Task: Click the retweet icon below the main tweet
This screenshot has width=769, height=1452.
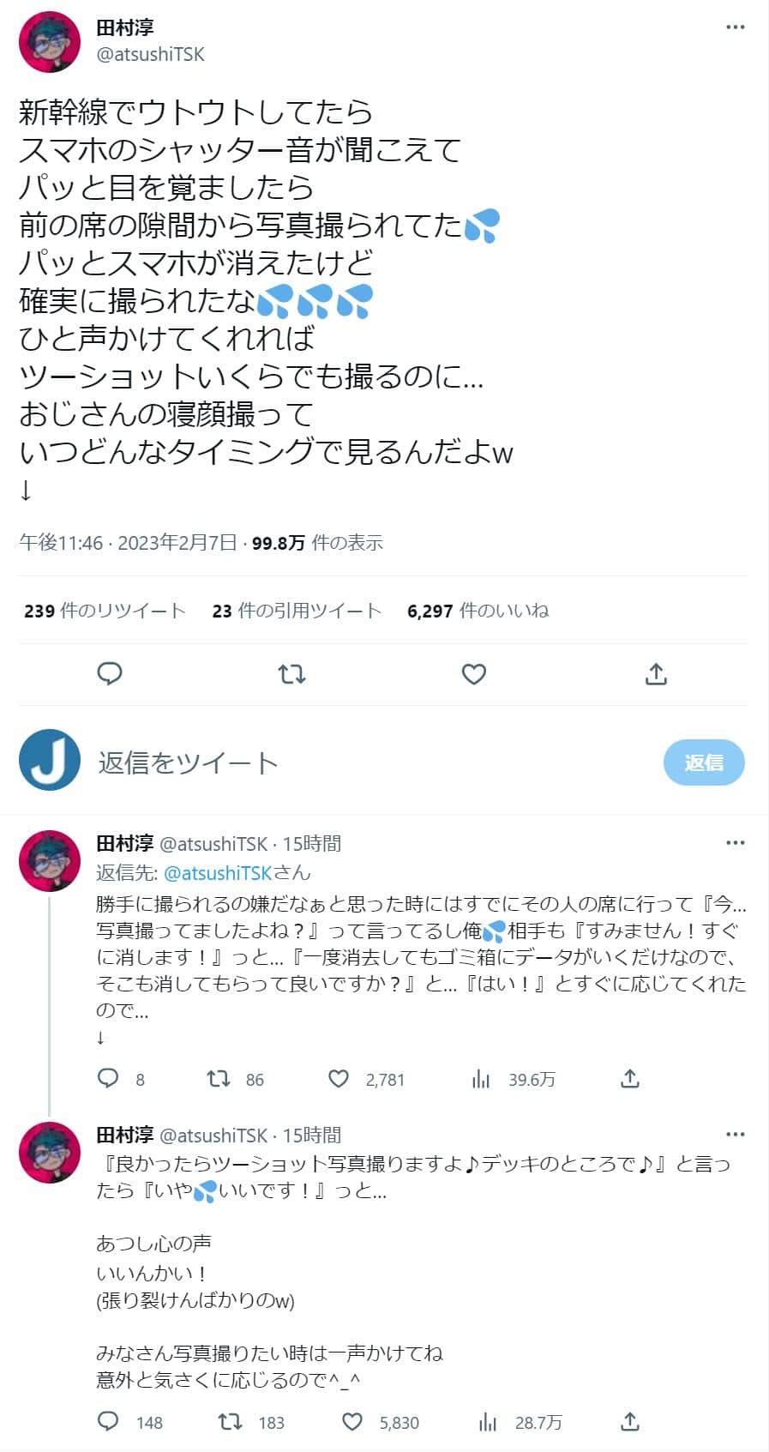Action: 291,674
